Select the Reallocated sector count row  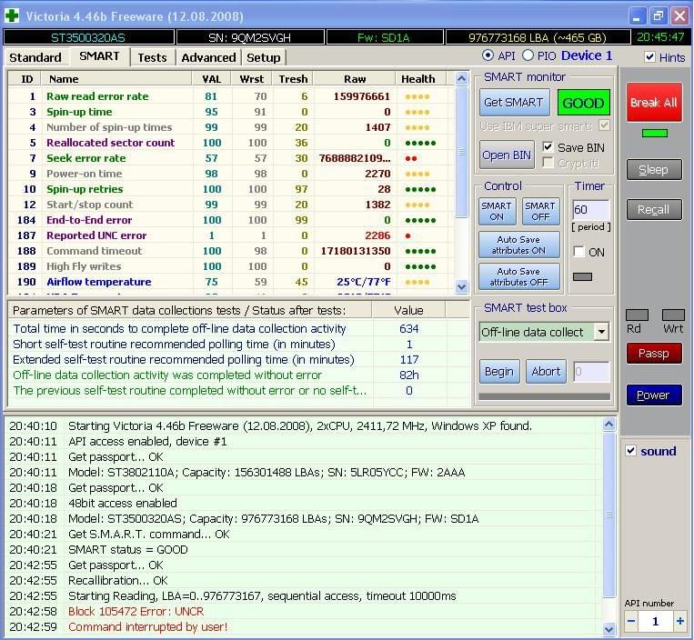231,143
